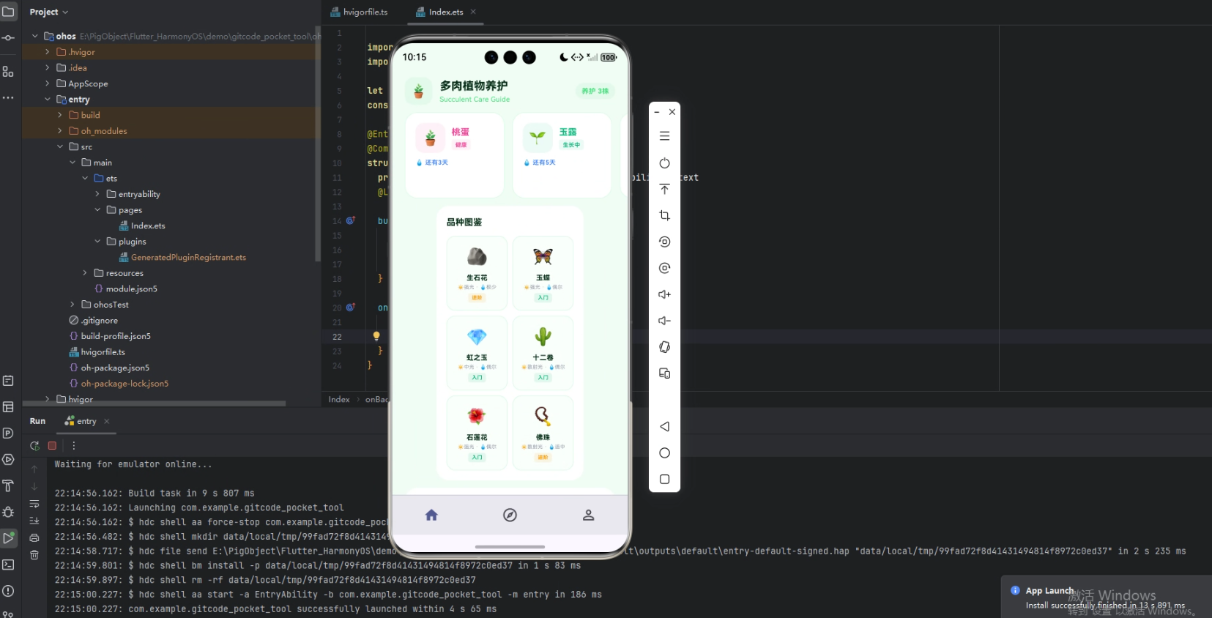
Task: Expand the .idea folder
Action: click(x=48, y=67)
